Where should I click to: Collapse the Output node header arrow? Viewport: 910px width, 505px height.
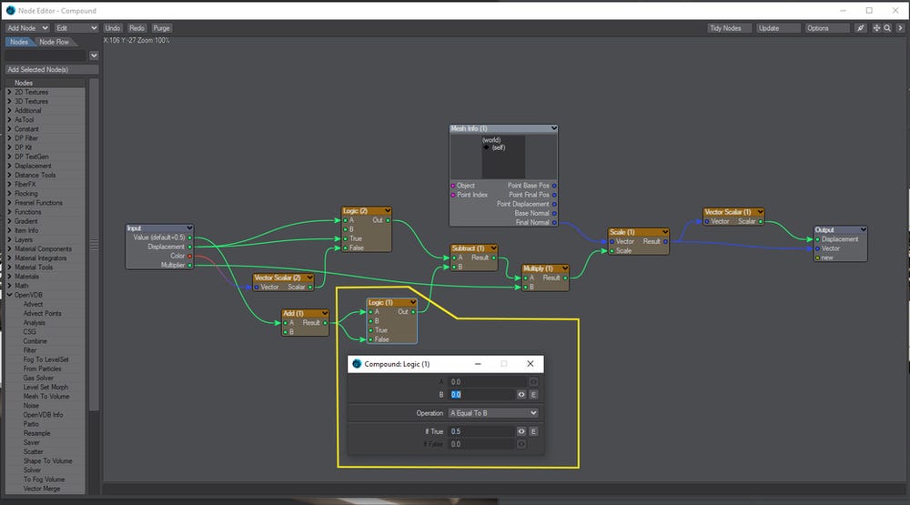(x=863, y=230)
